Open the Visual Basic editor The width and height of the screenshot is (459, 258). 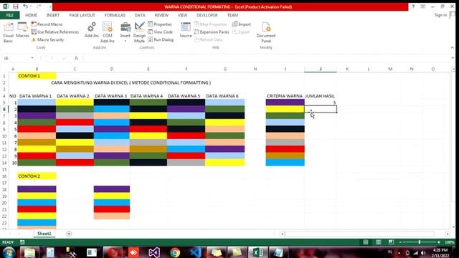(x=8, y=33)
